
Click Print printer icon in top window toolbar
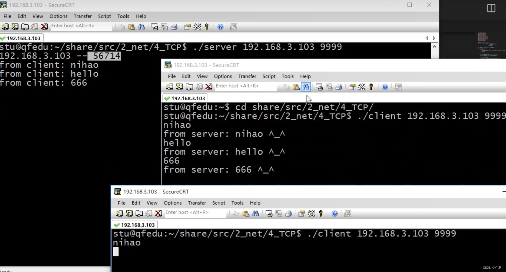click(x=174, y=27)
